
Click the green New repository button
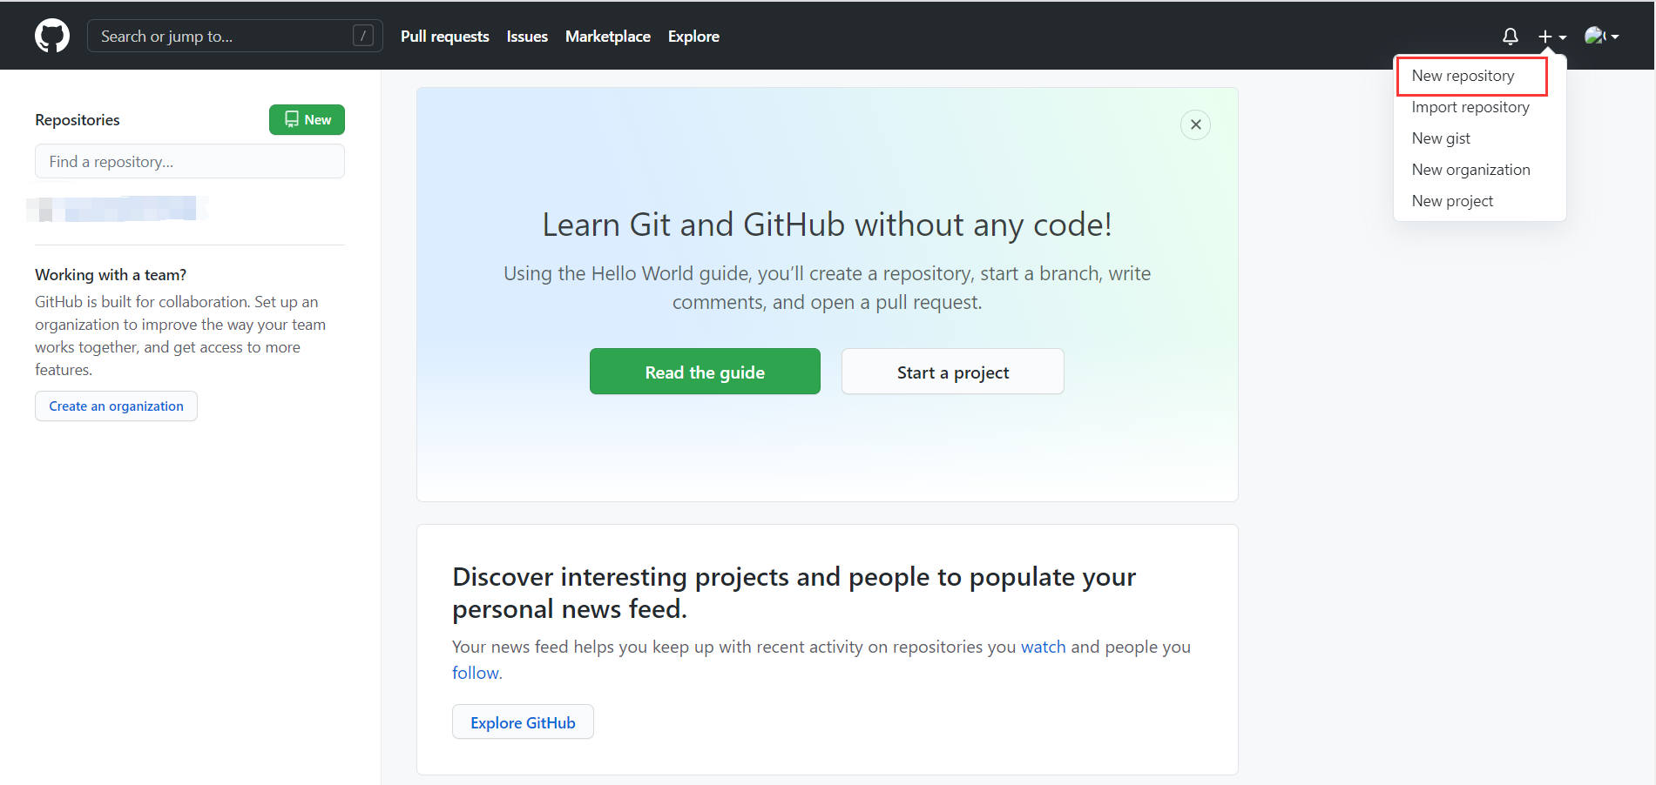307,120
